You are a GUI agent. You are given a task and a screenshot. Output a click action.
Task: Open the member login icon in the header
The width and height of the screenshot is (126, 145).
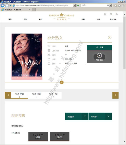click(x=105, y=14)
